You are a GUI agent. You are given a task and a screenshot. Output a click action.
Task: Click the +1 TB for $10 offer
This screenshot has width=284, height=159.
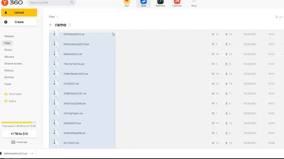19,134
